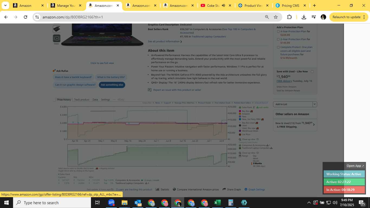Viewport: 370px width, 208px height.
Task: Check 2-Year Protection Plan checkbox
Action: pyautogui.click(x=278, y=39)
